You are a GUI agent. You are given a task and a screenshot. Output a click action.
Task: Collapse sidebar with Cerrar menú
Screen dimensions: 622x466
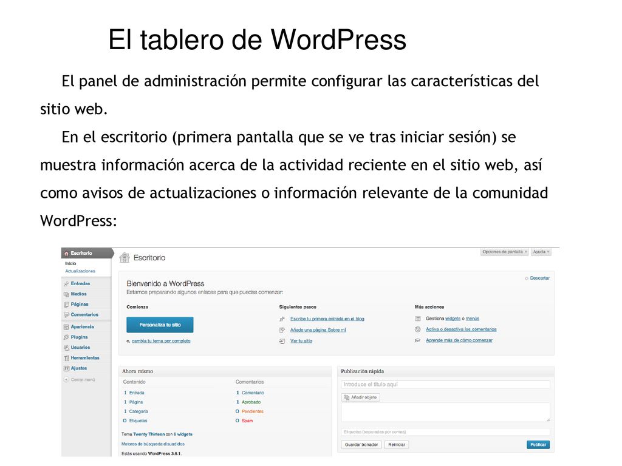point(80,380)
